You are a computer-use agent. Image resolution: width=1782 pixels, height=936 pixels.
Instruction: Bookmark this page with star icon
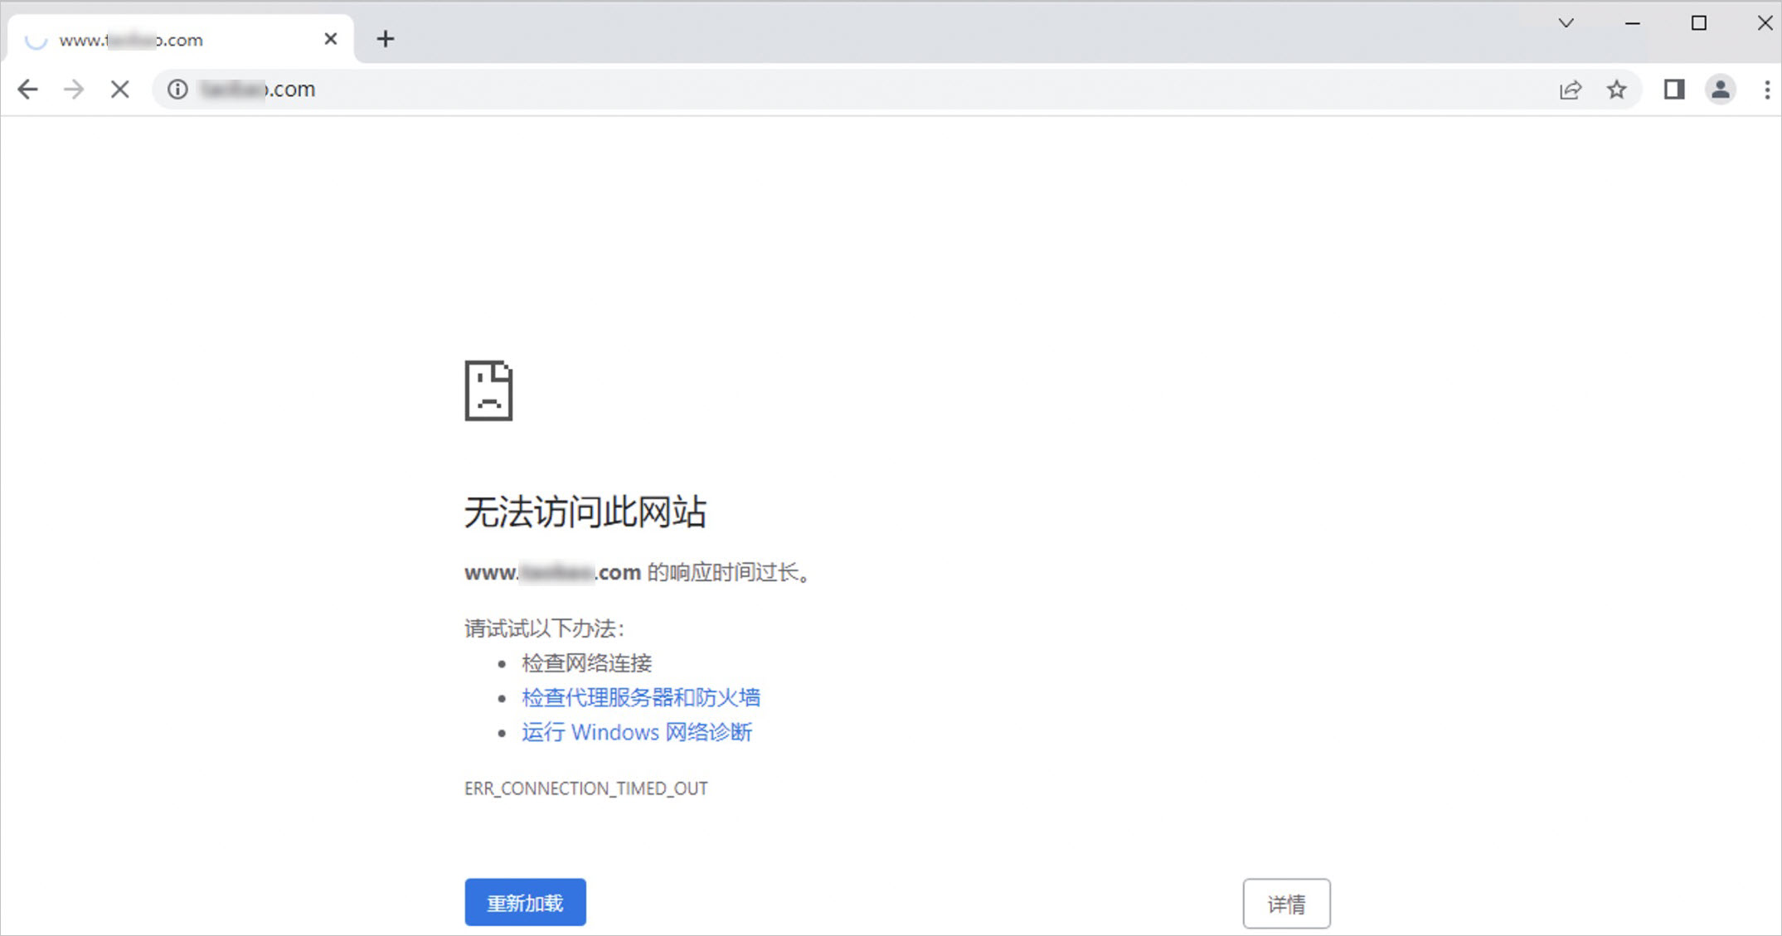tap(1616, 90)
